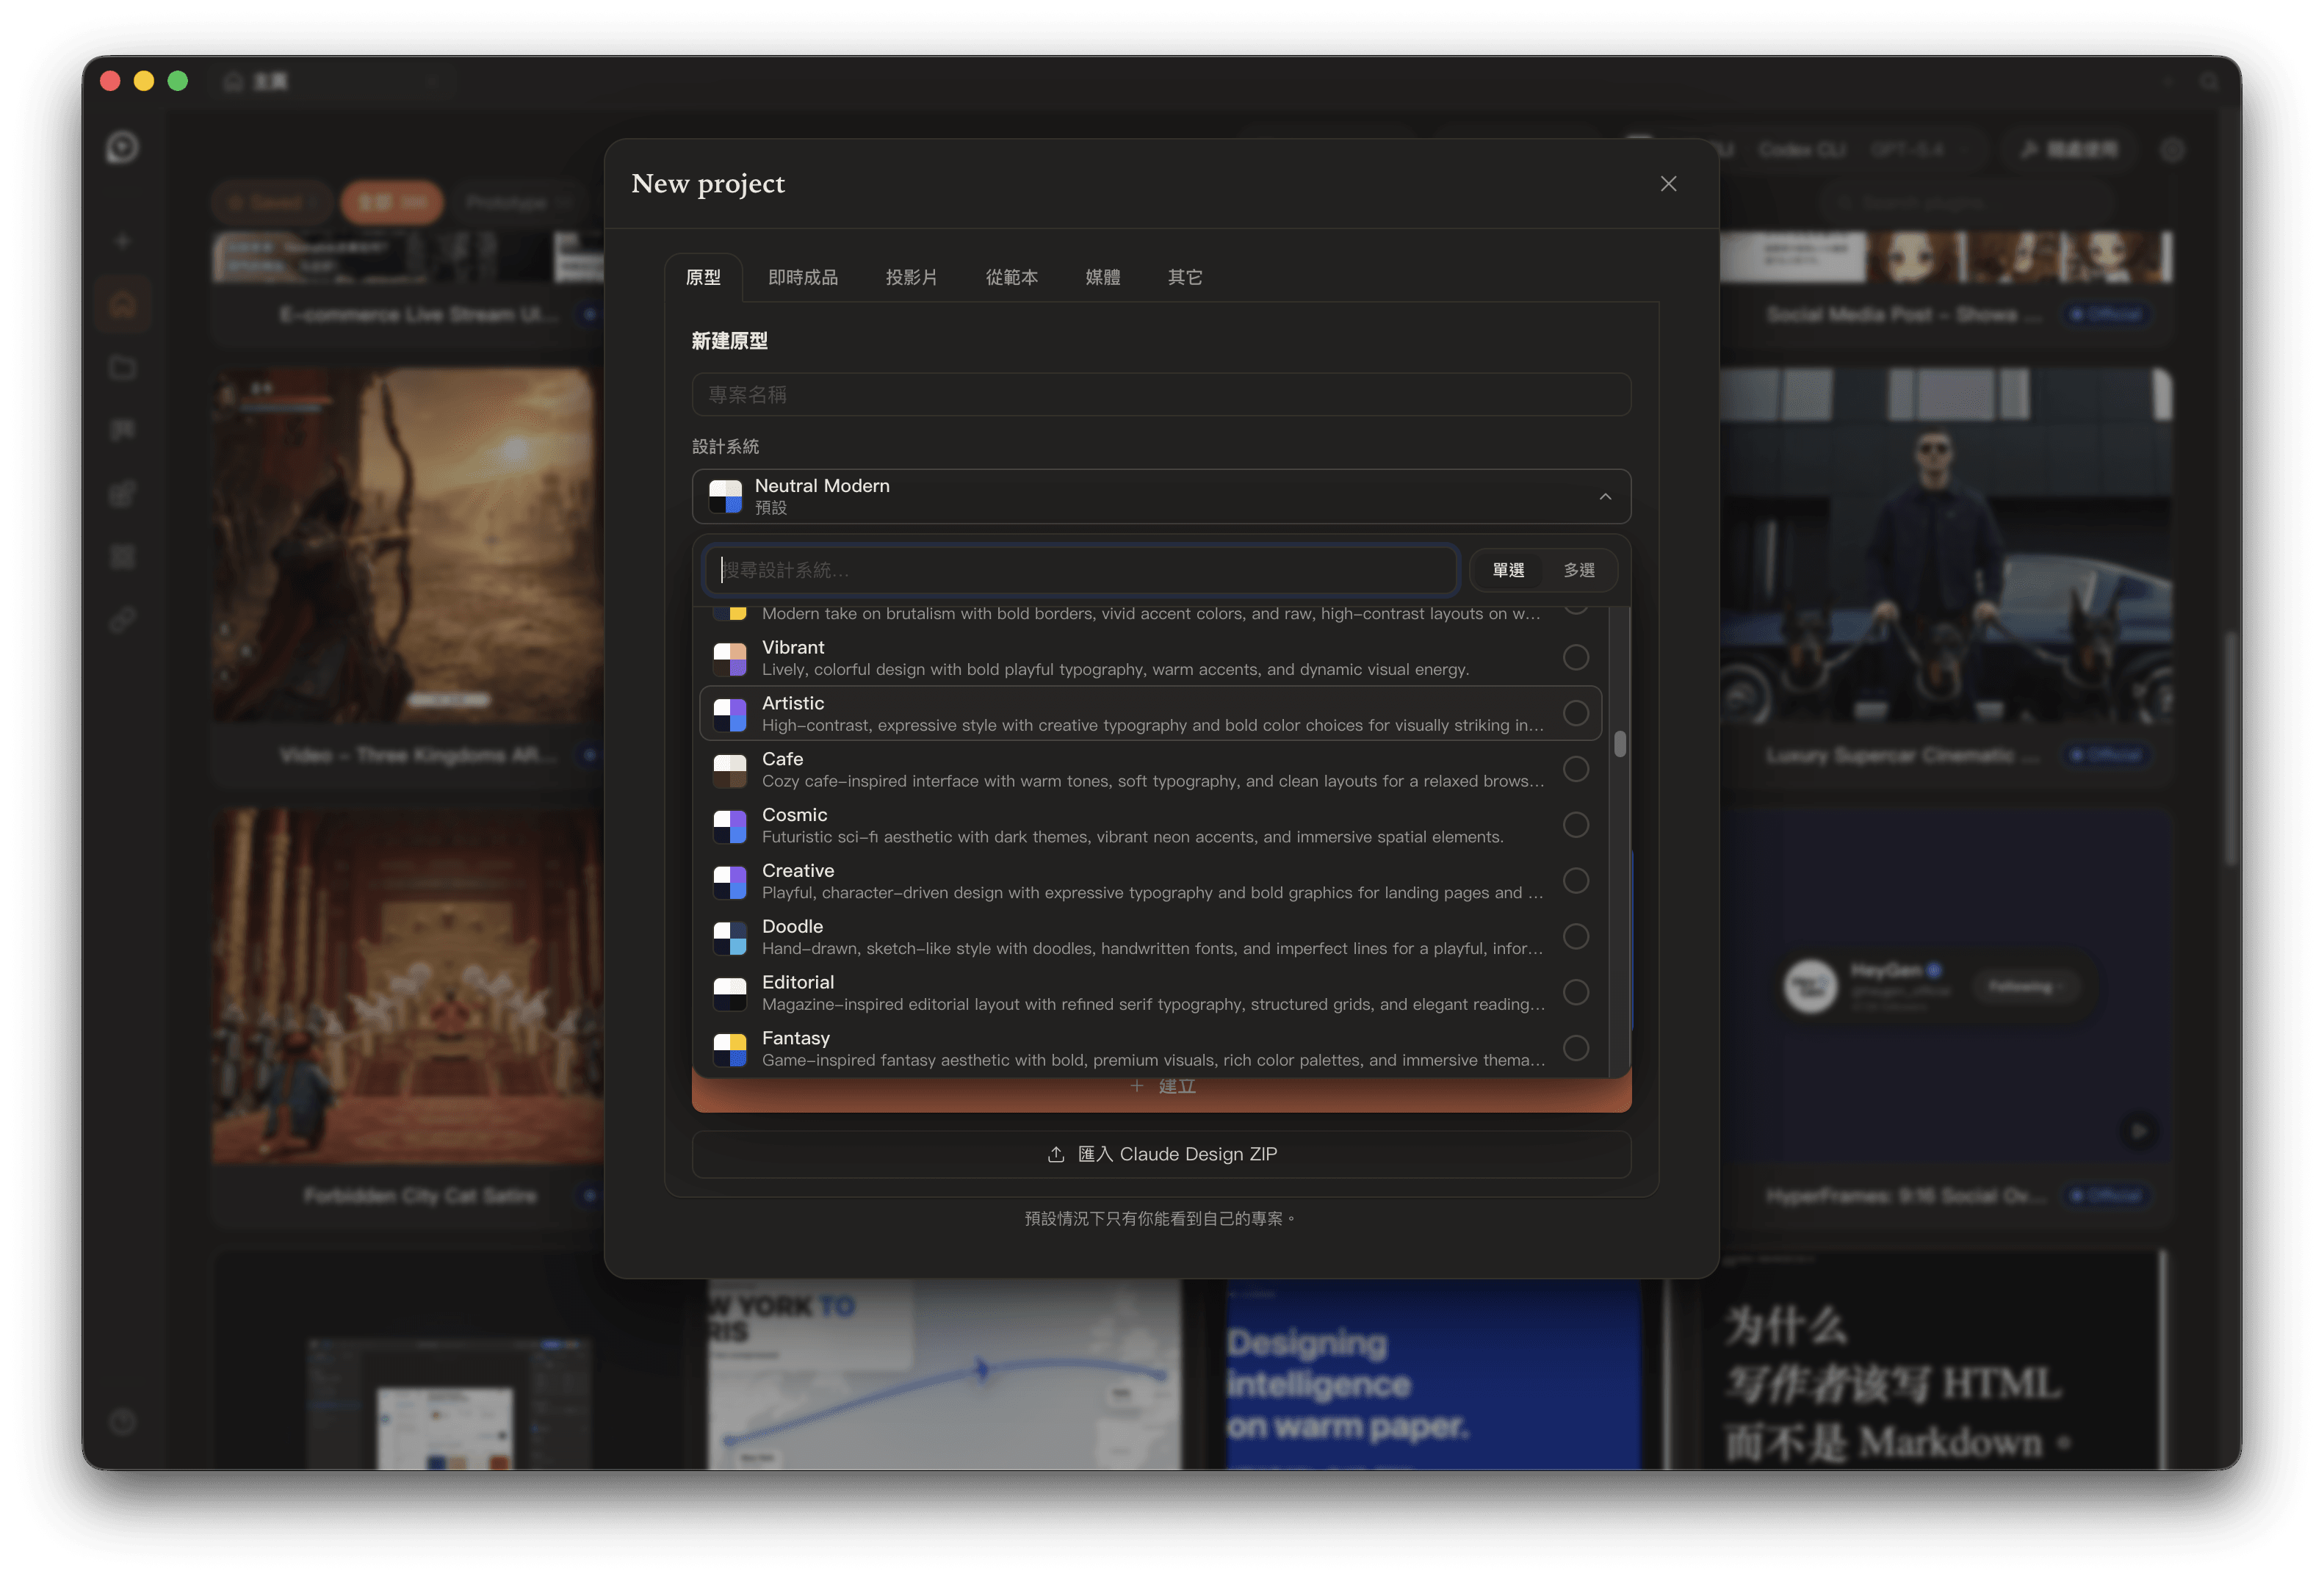The width and height of the screenshot is (2324, 1579).
Task: Click the Editorial design system name
Action: point(797,982)
